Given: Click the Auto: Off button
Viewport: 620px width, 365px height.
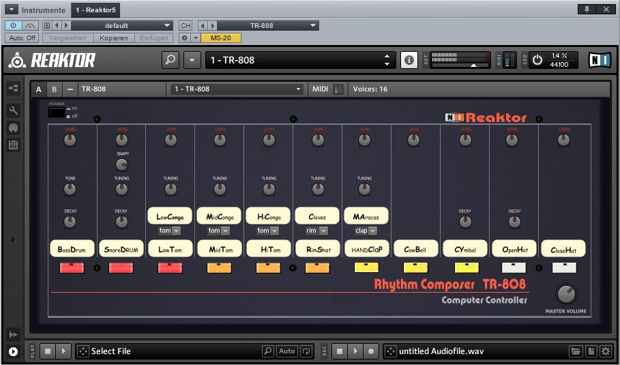Looking at the screenshot, I should 22,38.
